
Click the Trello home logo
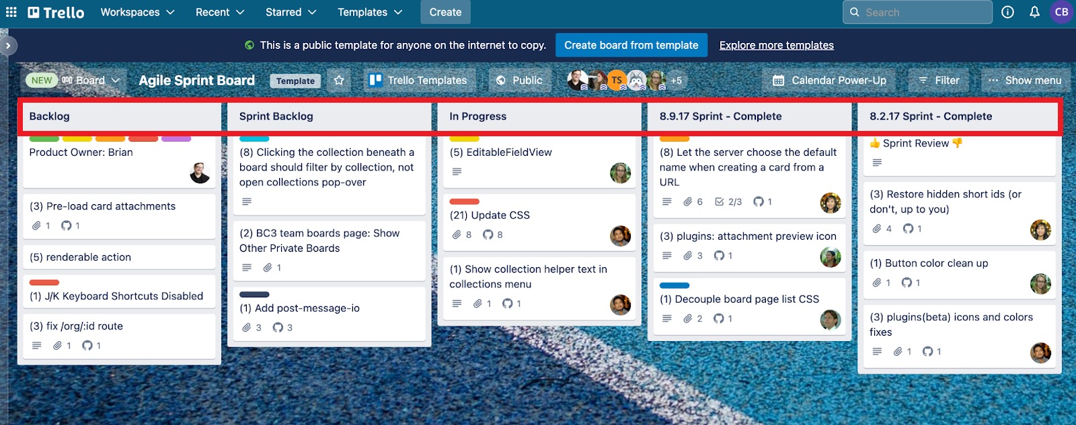56,12
